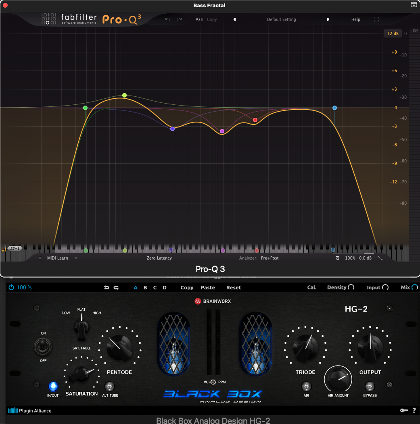
Task: Close the Bass Fractal plugin window
Action: tap(5, 5)
